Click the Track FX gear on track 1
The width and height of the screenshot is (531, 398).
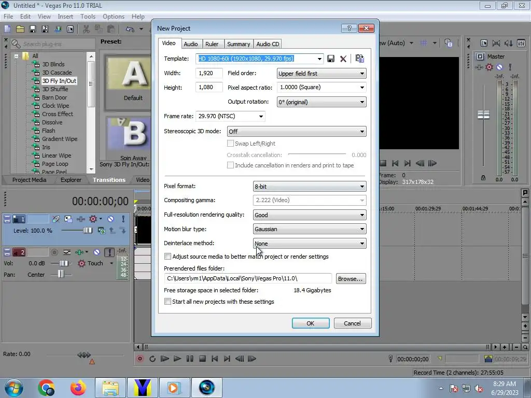tap(93, 219)
